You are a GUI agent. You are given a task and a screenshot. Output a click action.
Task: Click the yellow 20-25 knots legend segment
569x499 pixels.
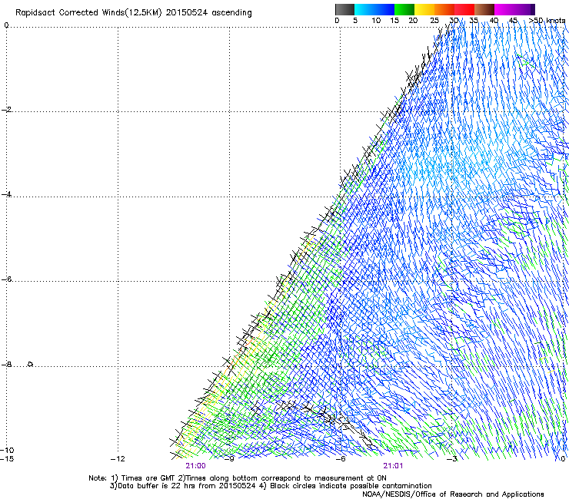[x=424, y=9]
